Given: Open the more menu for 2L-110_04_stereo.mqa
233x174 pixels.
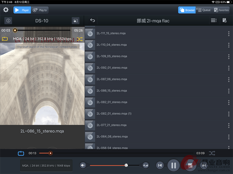Looking at the screenshot, I should point(229,45).
